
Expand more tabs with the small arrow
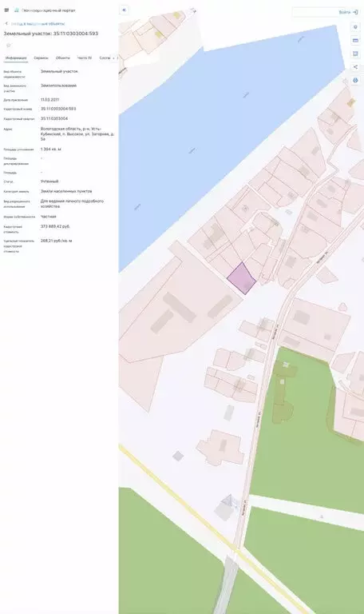114,58
